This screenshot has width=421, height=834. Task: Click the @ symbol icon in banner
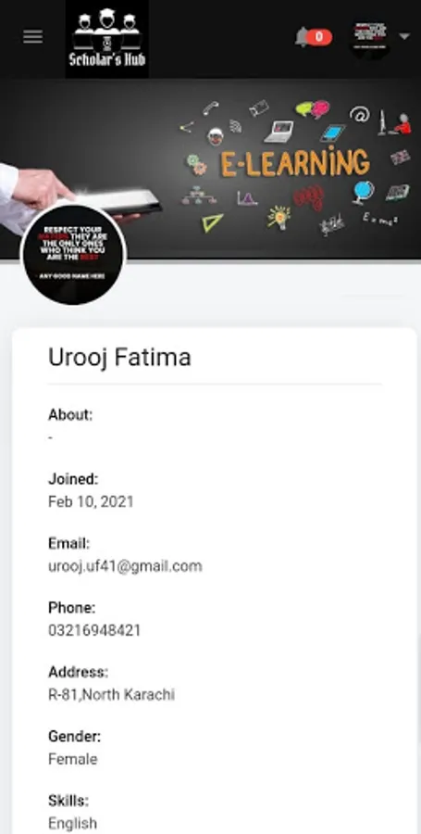click(359, 114)
